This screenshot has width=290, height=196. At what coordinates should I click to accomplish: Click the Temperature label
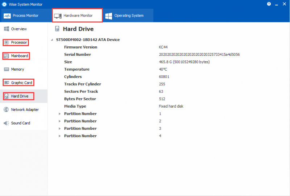(x=77, y=69)
